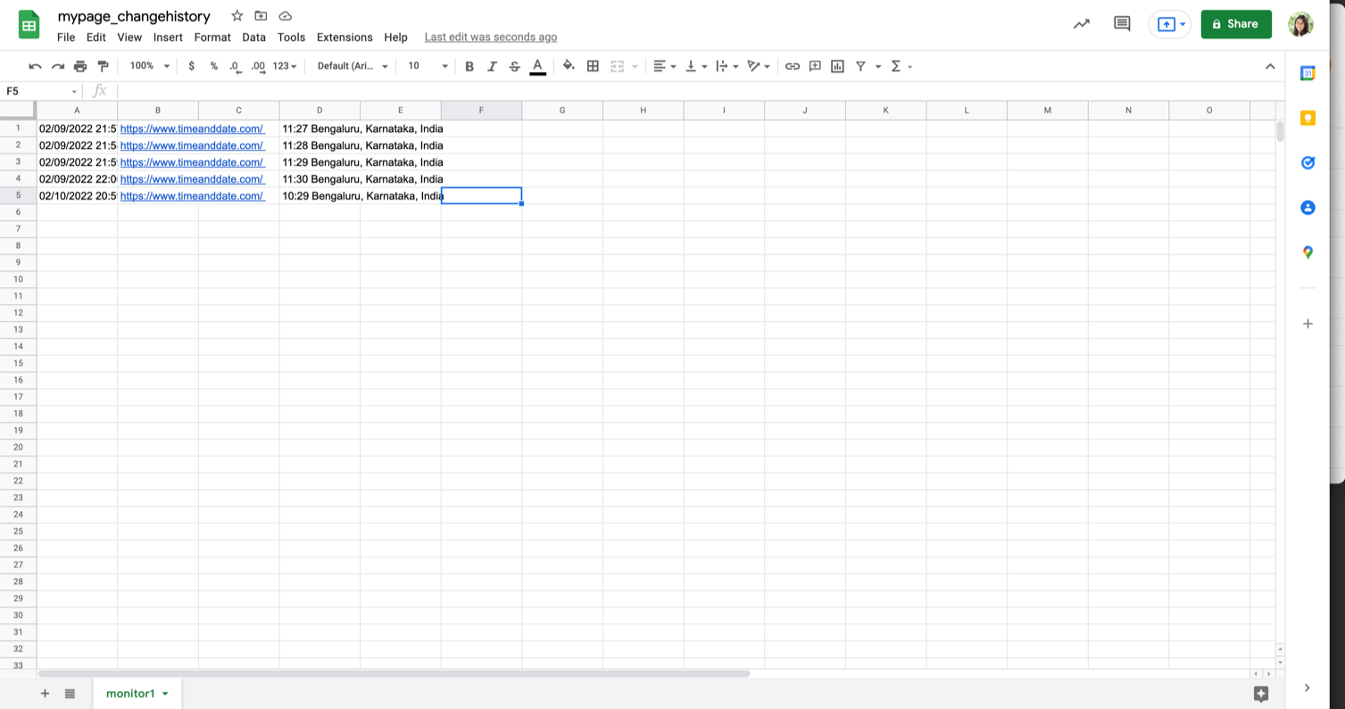Screen dimensions: 1345x709
Task: Click the Name Box showing F5
Action: click(x=36, y=91)
